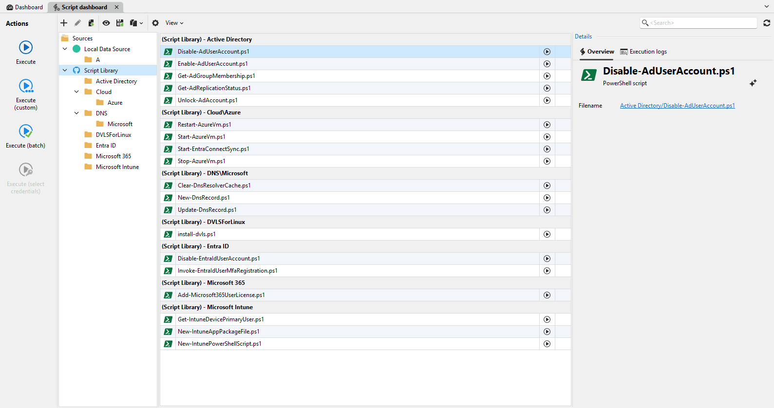The height and width of the screenshot is (408, 774).
Task: Open settings with the gear icon
Action: pos(155,23)
